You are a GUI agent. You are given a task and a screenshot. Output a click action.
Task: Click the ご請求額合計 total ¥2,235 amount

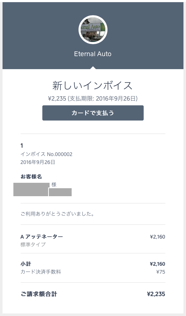156,294
